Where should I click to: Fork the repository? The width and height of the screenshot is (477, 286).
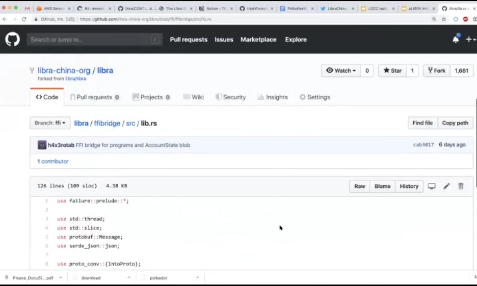pos(437,71)
